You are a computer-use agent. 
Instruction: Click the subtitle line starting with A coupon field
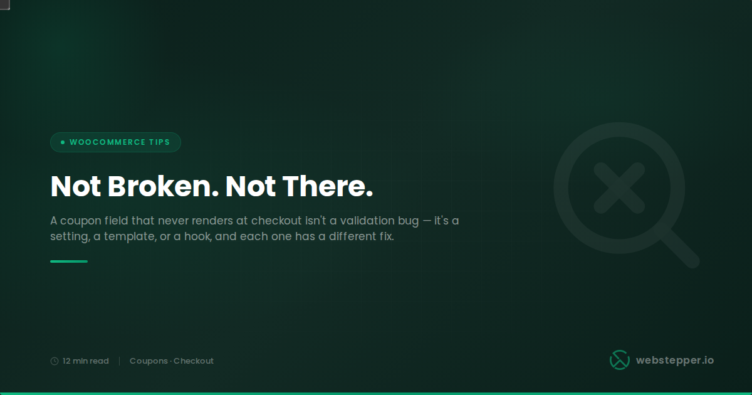tap(254, 221)
